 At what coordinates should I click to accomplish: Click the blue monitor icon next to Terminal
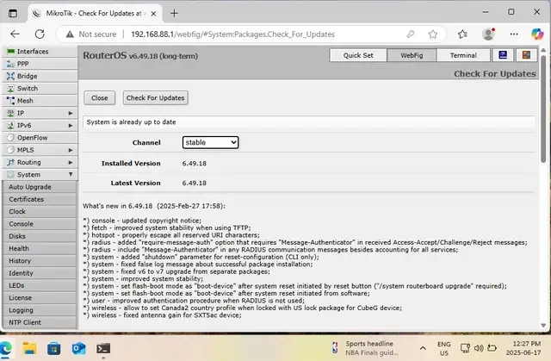[503, 55]
